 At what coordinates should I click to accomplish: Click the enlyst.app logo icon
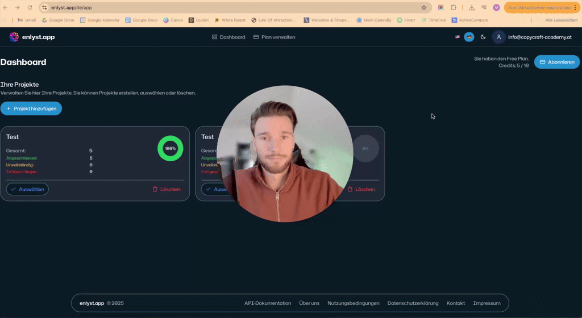14,37
